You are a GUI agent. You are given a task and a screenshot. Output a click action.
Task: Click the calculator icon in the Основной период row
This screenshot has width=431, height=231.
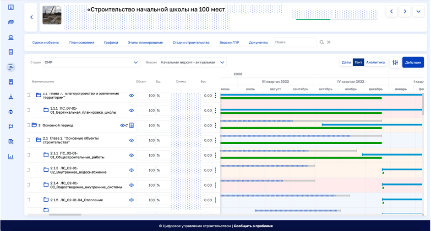click(131, 125)
